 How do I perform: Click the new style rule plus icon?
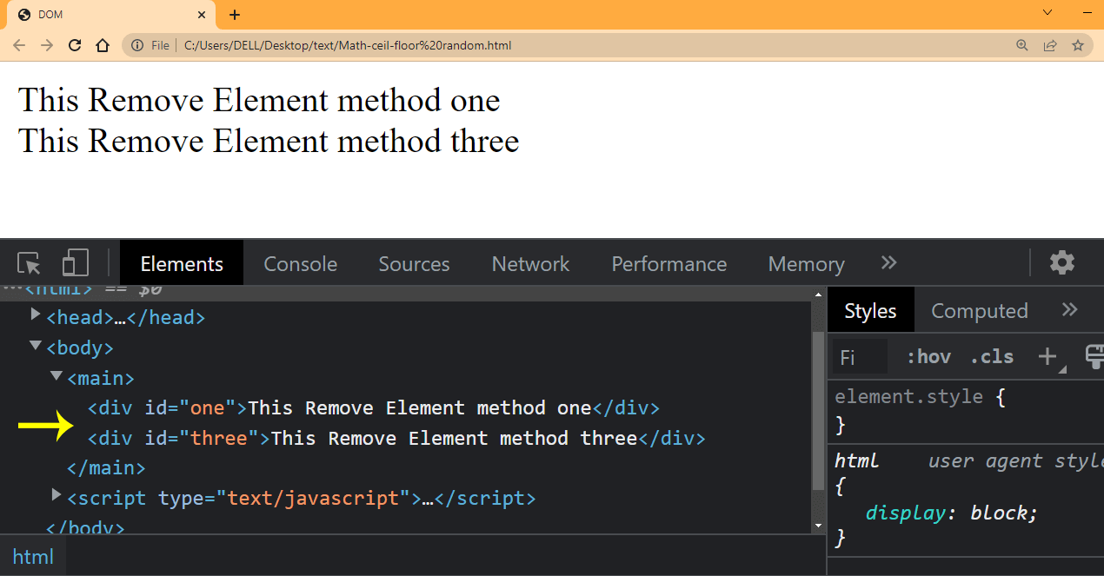1047,356
